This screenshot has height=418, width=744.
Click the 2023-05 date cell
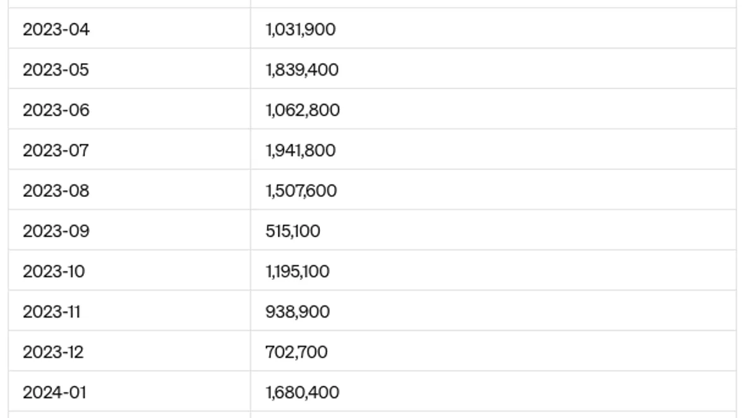(56, 69)
